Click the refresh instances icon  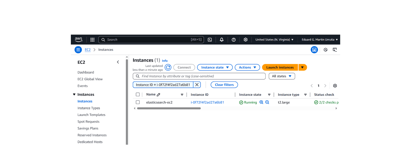(168, 68)
